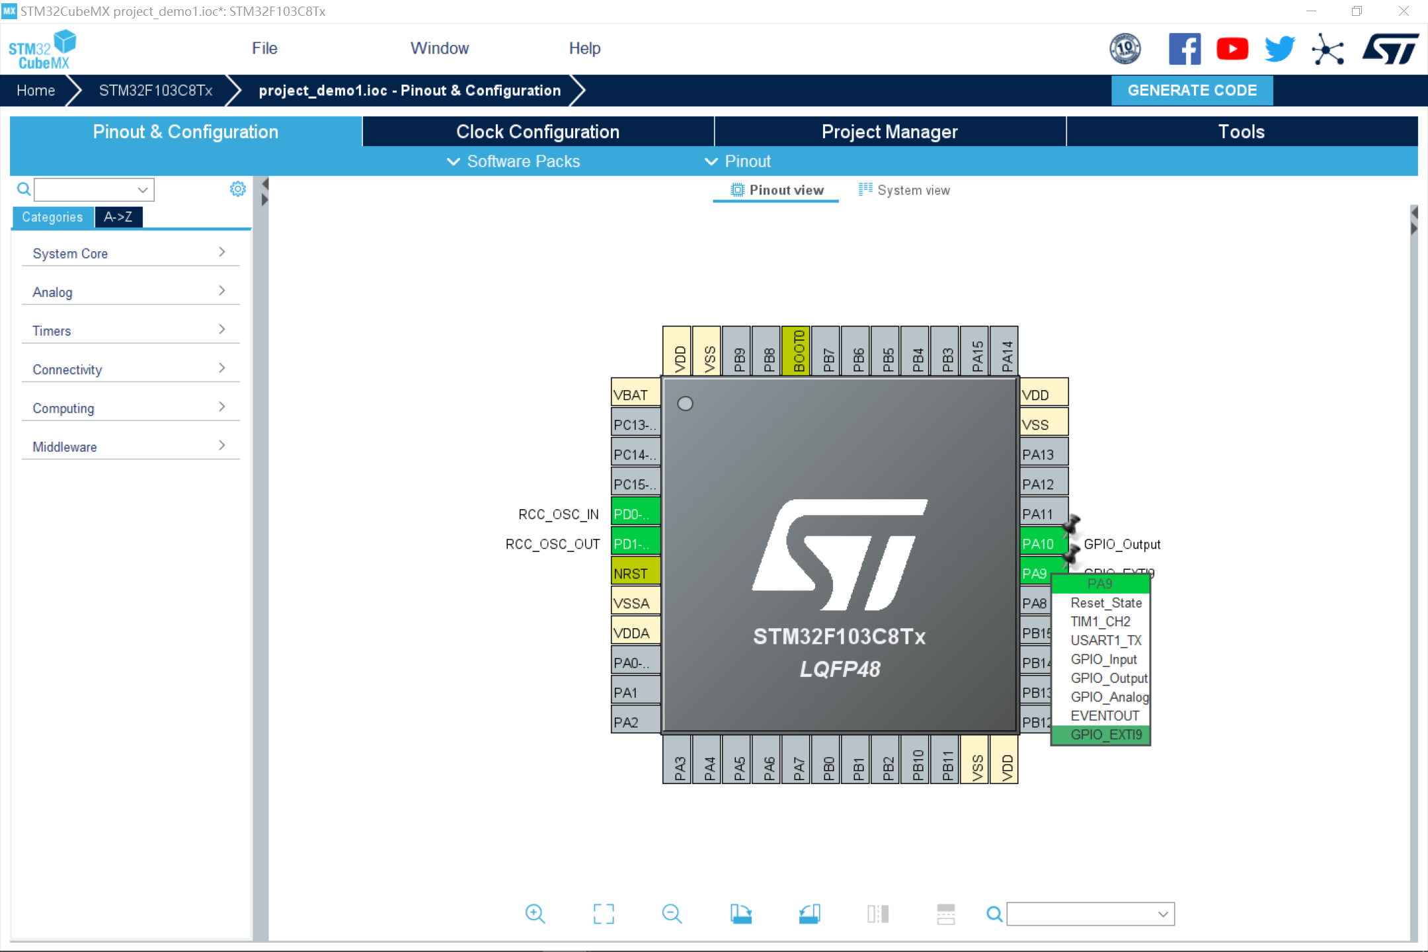The width and height of the screenshot is (1428, 952).
Task: Choose TIM1_CH2 for pin PA9
Action: click(1101, 621)
